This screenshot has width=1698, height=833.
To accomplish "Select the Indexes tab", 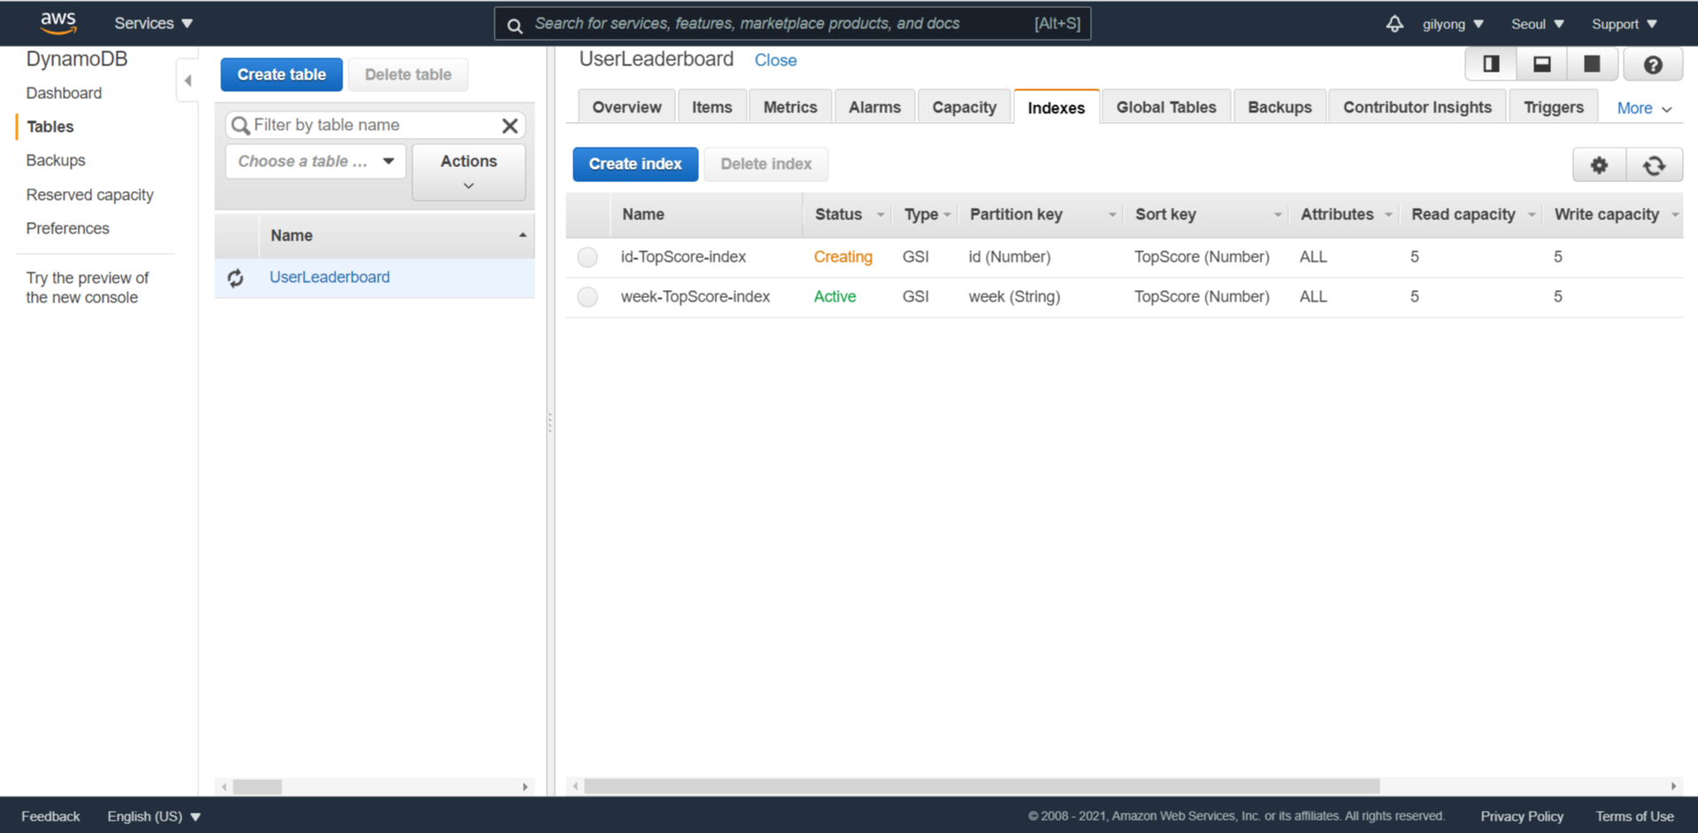I will coord(1056,107).
